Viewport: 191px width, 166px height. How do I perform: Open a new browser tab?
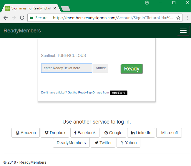click(66, 9)
